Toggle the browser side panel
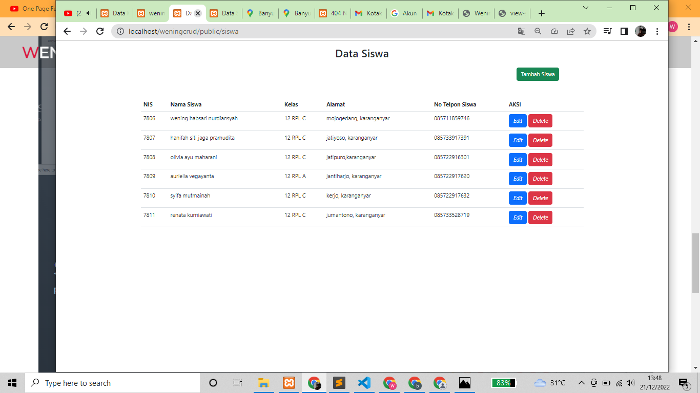Image resolution: width=700 pixels, height=393 pixels. pyautogui.click(x=624, y=31)
